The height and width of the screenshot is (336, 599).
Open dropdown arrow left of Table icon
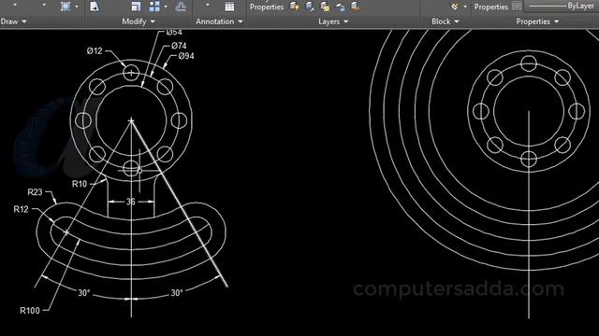click(208, 6)
